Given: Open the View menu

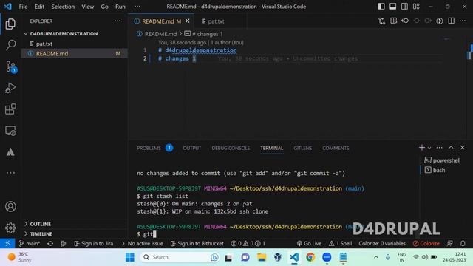Looking at the screenshot, I should point(87,7).
